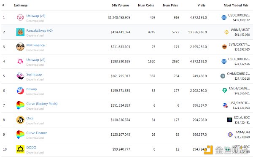This screenshot has width=253, height=159.
Task: Open the Curve Finance exchange link
Action: coord(37,133)
